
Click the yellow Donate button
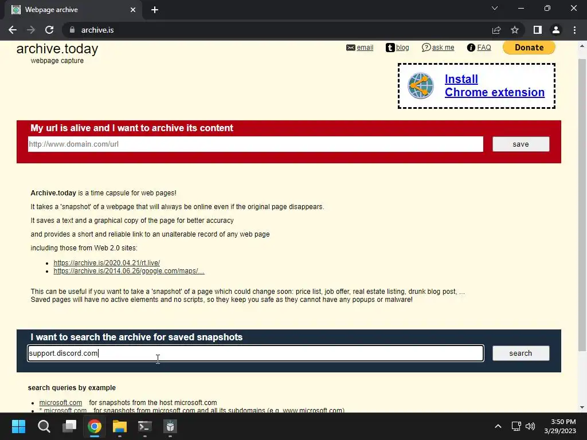click(529, 48)
